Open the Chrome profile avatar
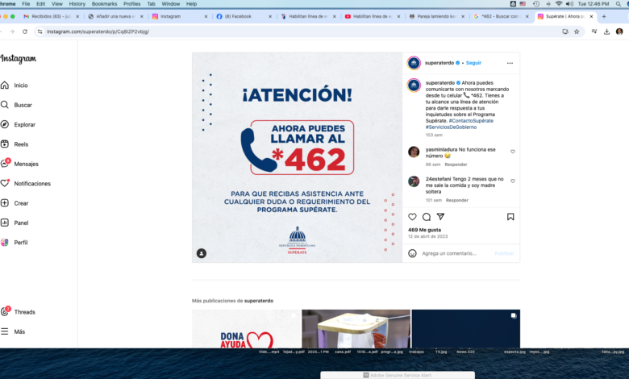629x379 pixels. 619,31
